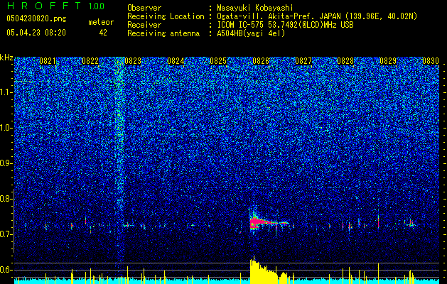Click the file name 0504230820.png
This screenshot has width=447, height=284.
pos(36,18)
